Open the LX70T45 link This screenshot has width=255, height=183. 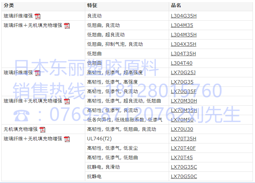182,157
